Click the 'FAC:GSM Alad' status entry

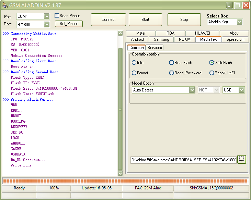[148, 188]
